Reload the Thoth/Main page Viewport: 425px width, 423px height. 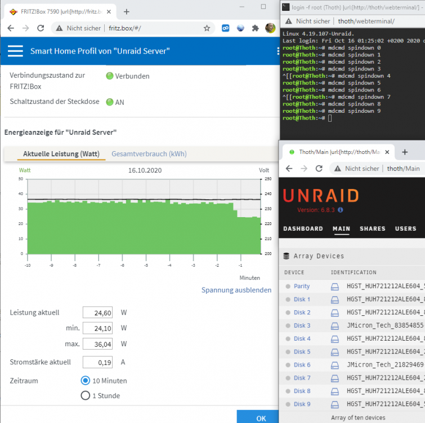(x=319, y=169)
